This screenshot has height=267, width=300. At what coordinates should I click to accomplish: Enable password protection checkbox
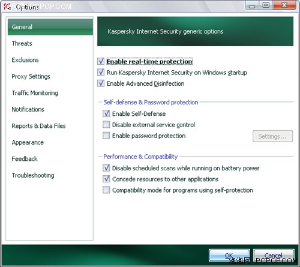[x=106, y=136]
